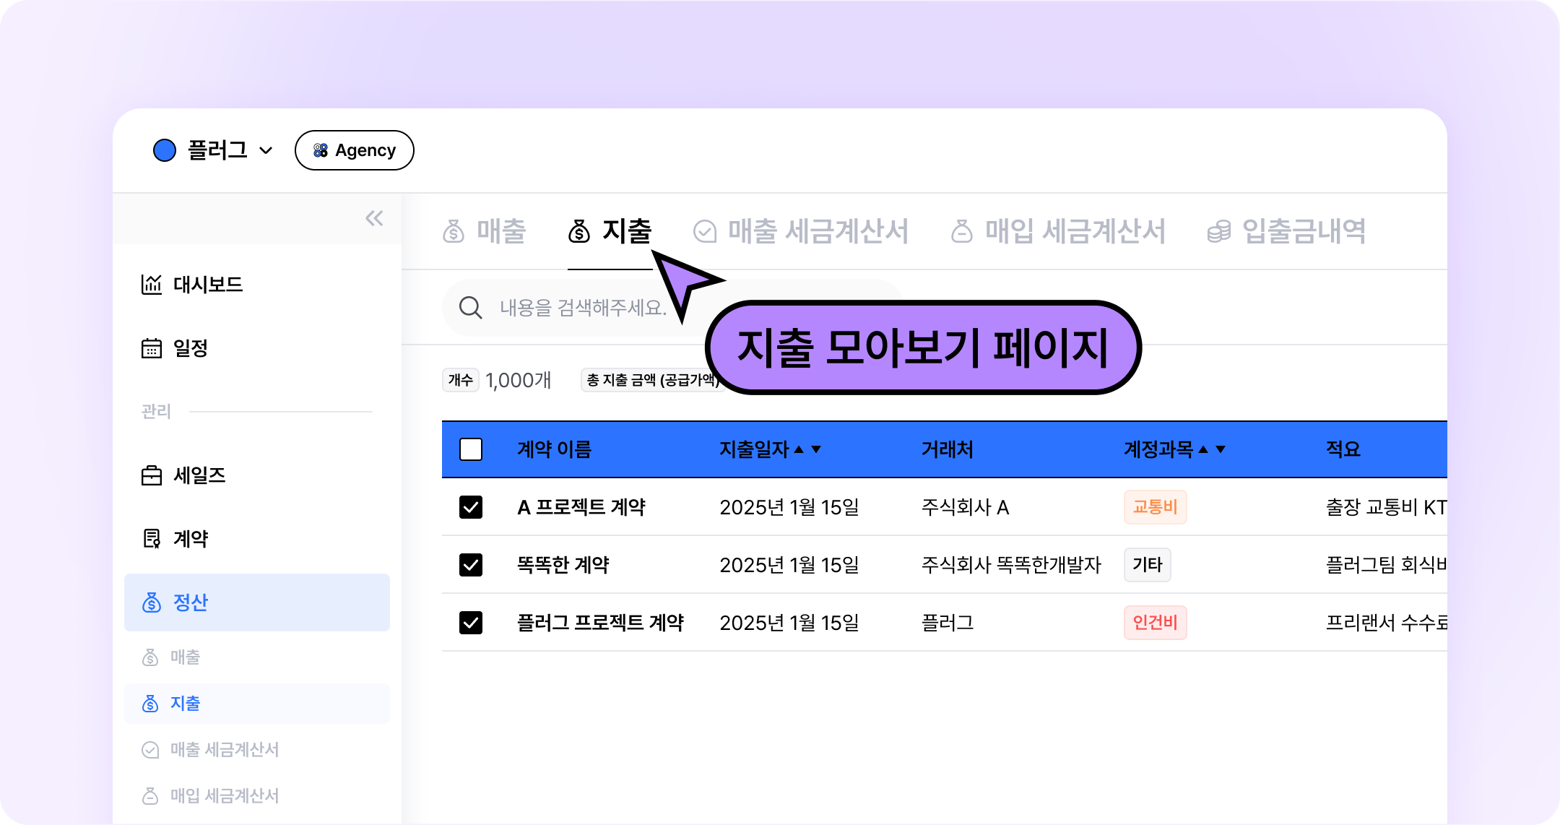
Task: Click the 입출금내역 coins tab icon
Action: point(1219,232)
